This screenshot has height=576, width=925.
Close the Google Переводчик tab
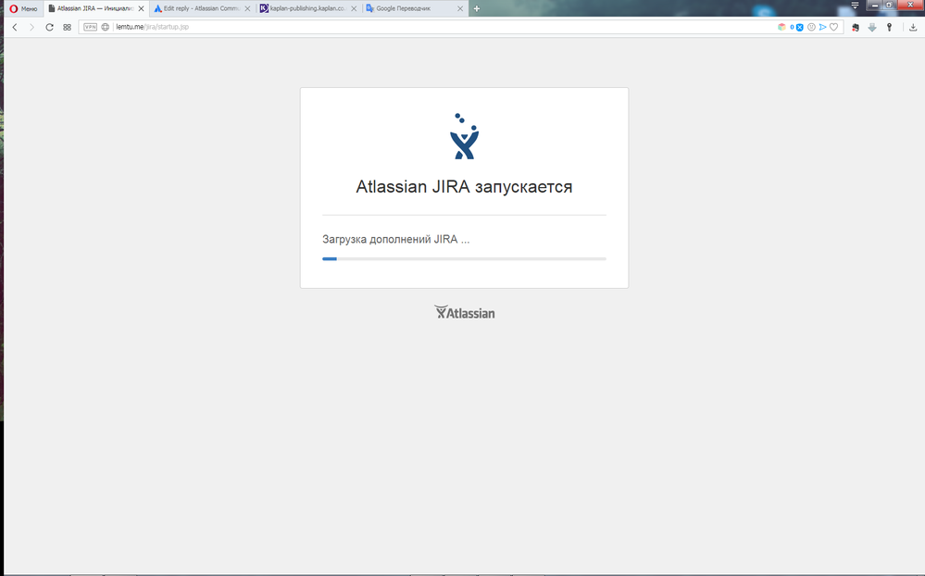[460, 9]
